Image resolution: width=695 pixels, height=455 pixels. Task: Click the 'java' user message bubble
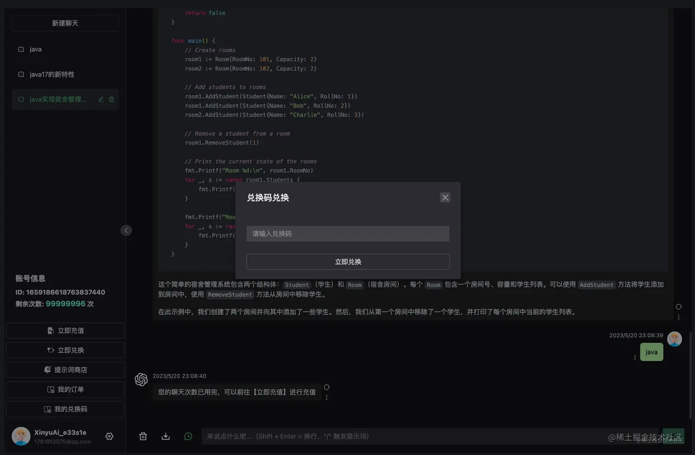tap(651, 352)
